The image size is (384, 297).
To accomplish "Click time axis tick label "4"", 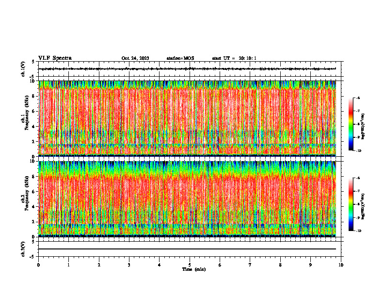I will (x=160, y=265).
